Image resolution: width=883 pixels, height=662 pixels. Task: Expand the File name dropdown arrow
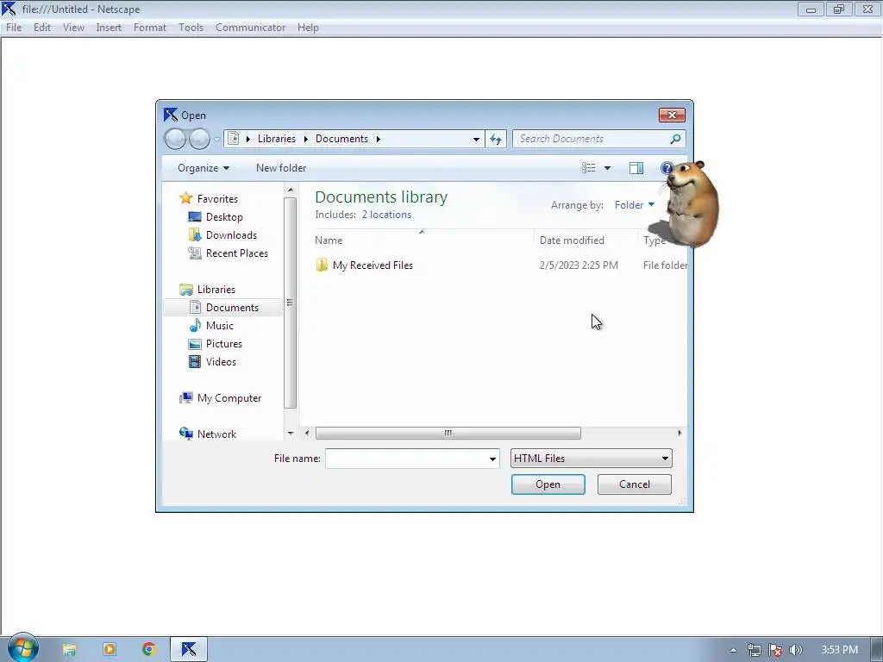(492, 459)
